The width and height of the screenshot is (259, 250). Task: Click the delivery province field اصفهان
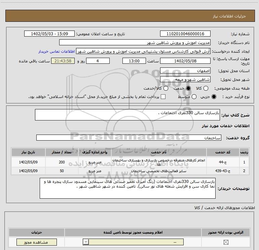[185, 71]
